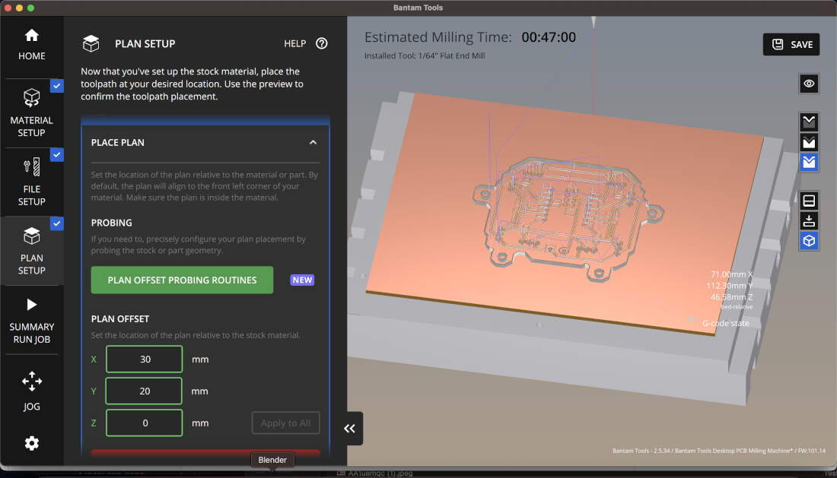The image size is (837, 478).
Task: Go to the Home screen
Action: click(31, 45)
